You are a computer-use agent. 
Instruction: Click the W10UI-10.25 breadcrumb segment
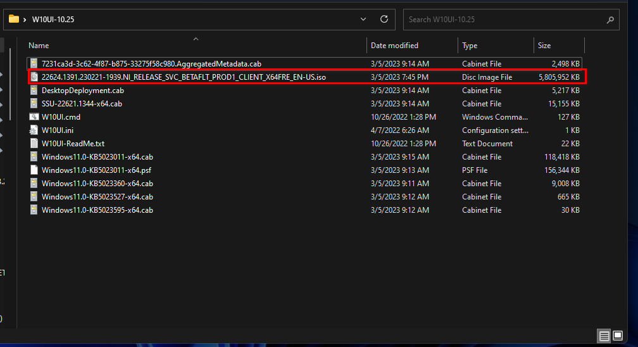tap(53, 20)
